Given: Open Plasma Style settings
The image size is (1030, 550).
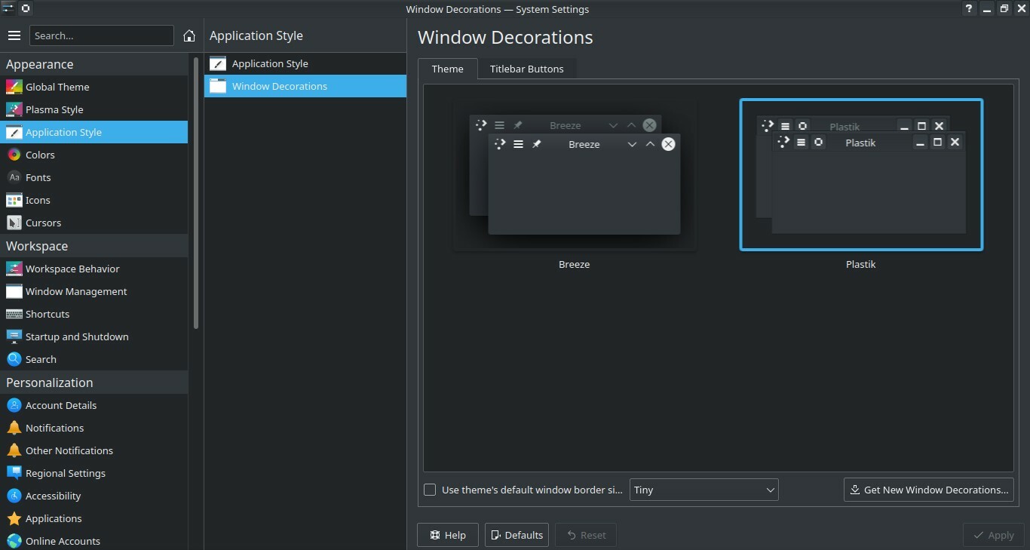Looking at the screenshot, I should tap(54, 109).
